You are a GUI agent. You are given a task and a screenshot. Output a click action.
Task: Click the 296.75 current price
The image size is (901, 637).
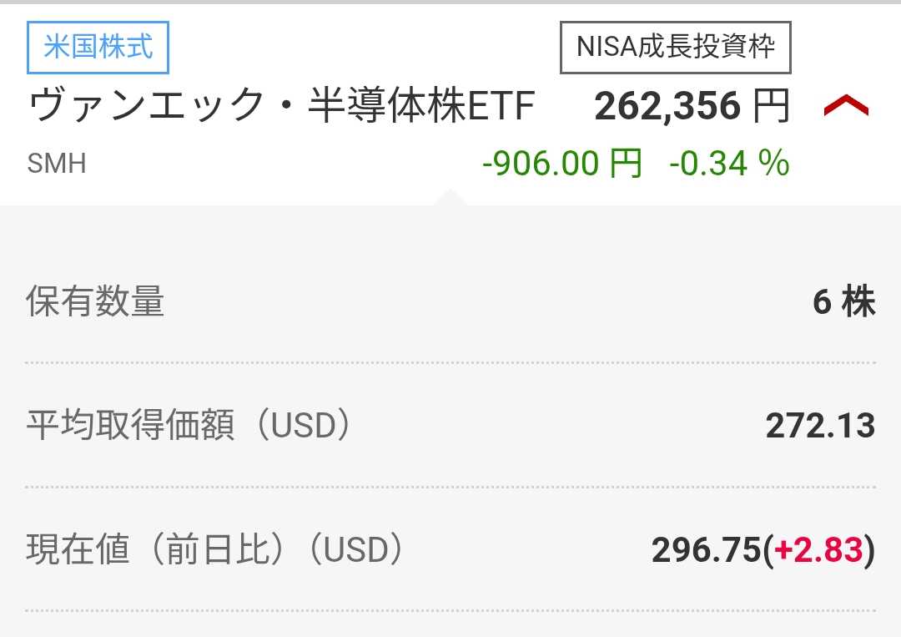click(x=706, y=550)
